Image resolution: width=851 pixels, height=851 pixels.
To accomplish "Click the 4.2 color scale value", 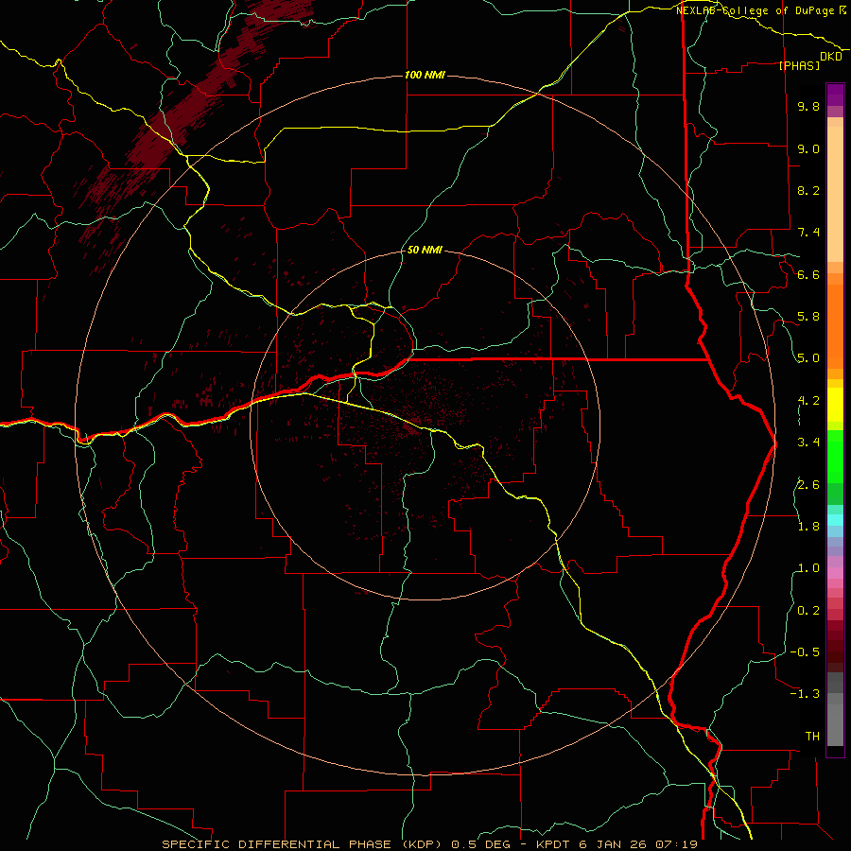I will point(808,401).
